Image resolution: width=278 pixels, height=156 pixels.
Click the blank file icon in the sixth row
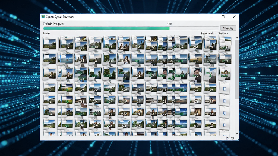[224, 113]
